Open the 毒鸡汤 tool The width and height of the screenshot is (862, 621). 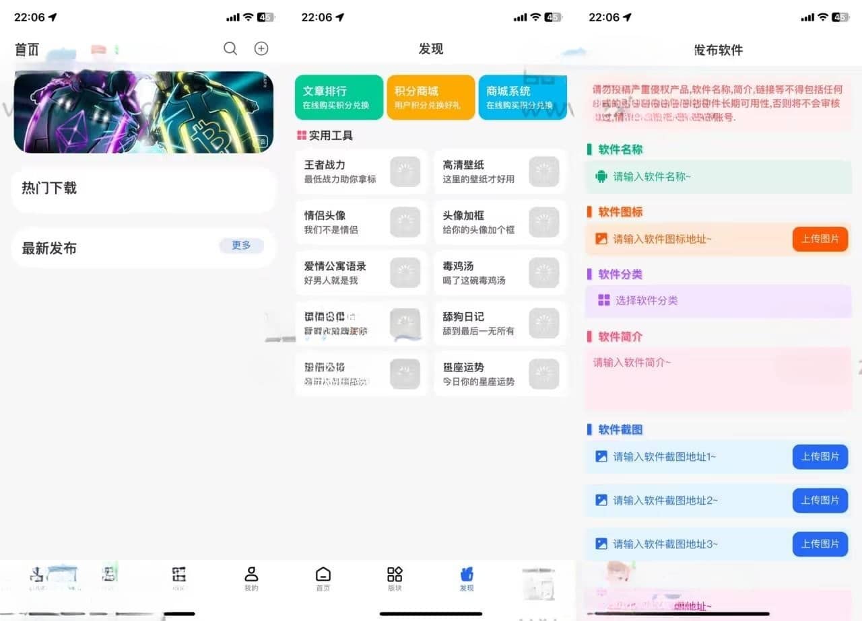[500, 273]
